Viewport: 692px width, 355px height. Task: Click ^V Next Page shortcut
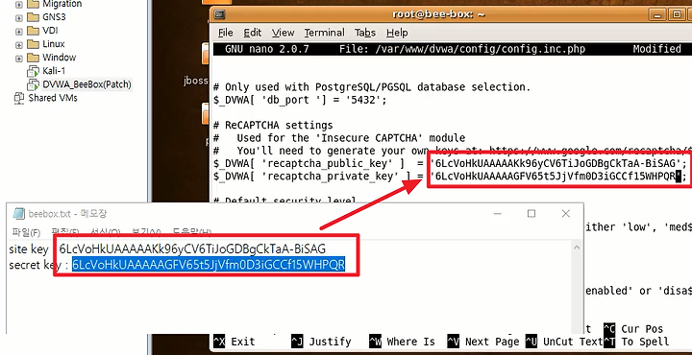pos(483,342)
